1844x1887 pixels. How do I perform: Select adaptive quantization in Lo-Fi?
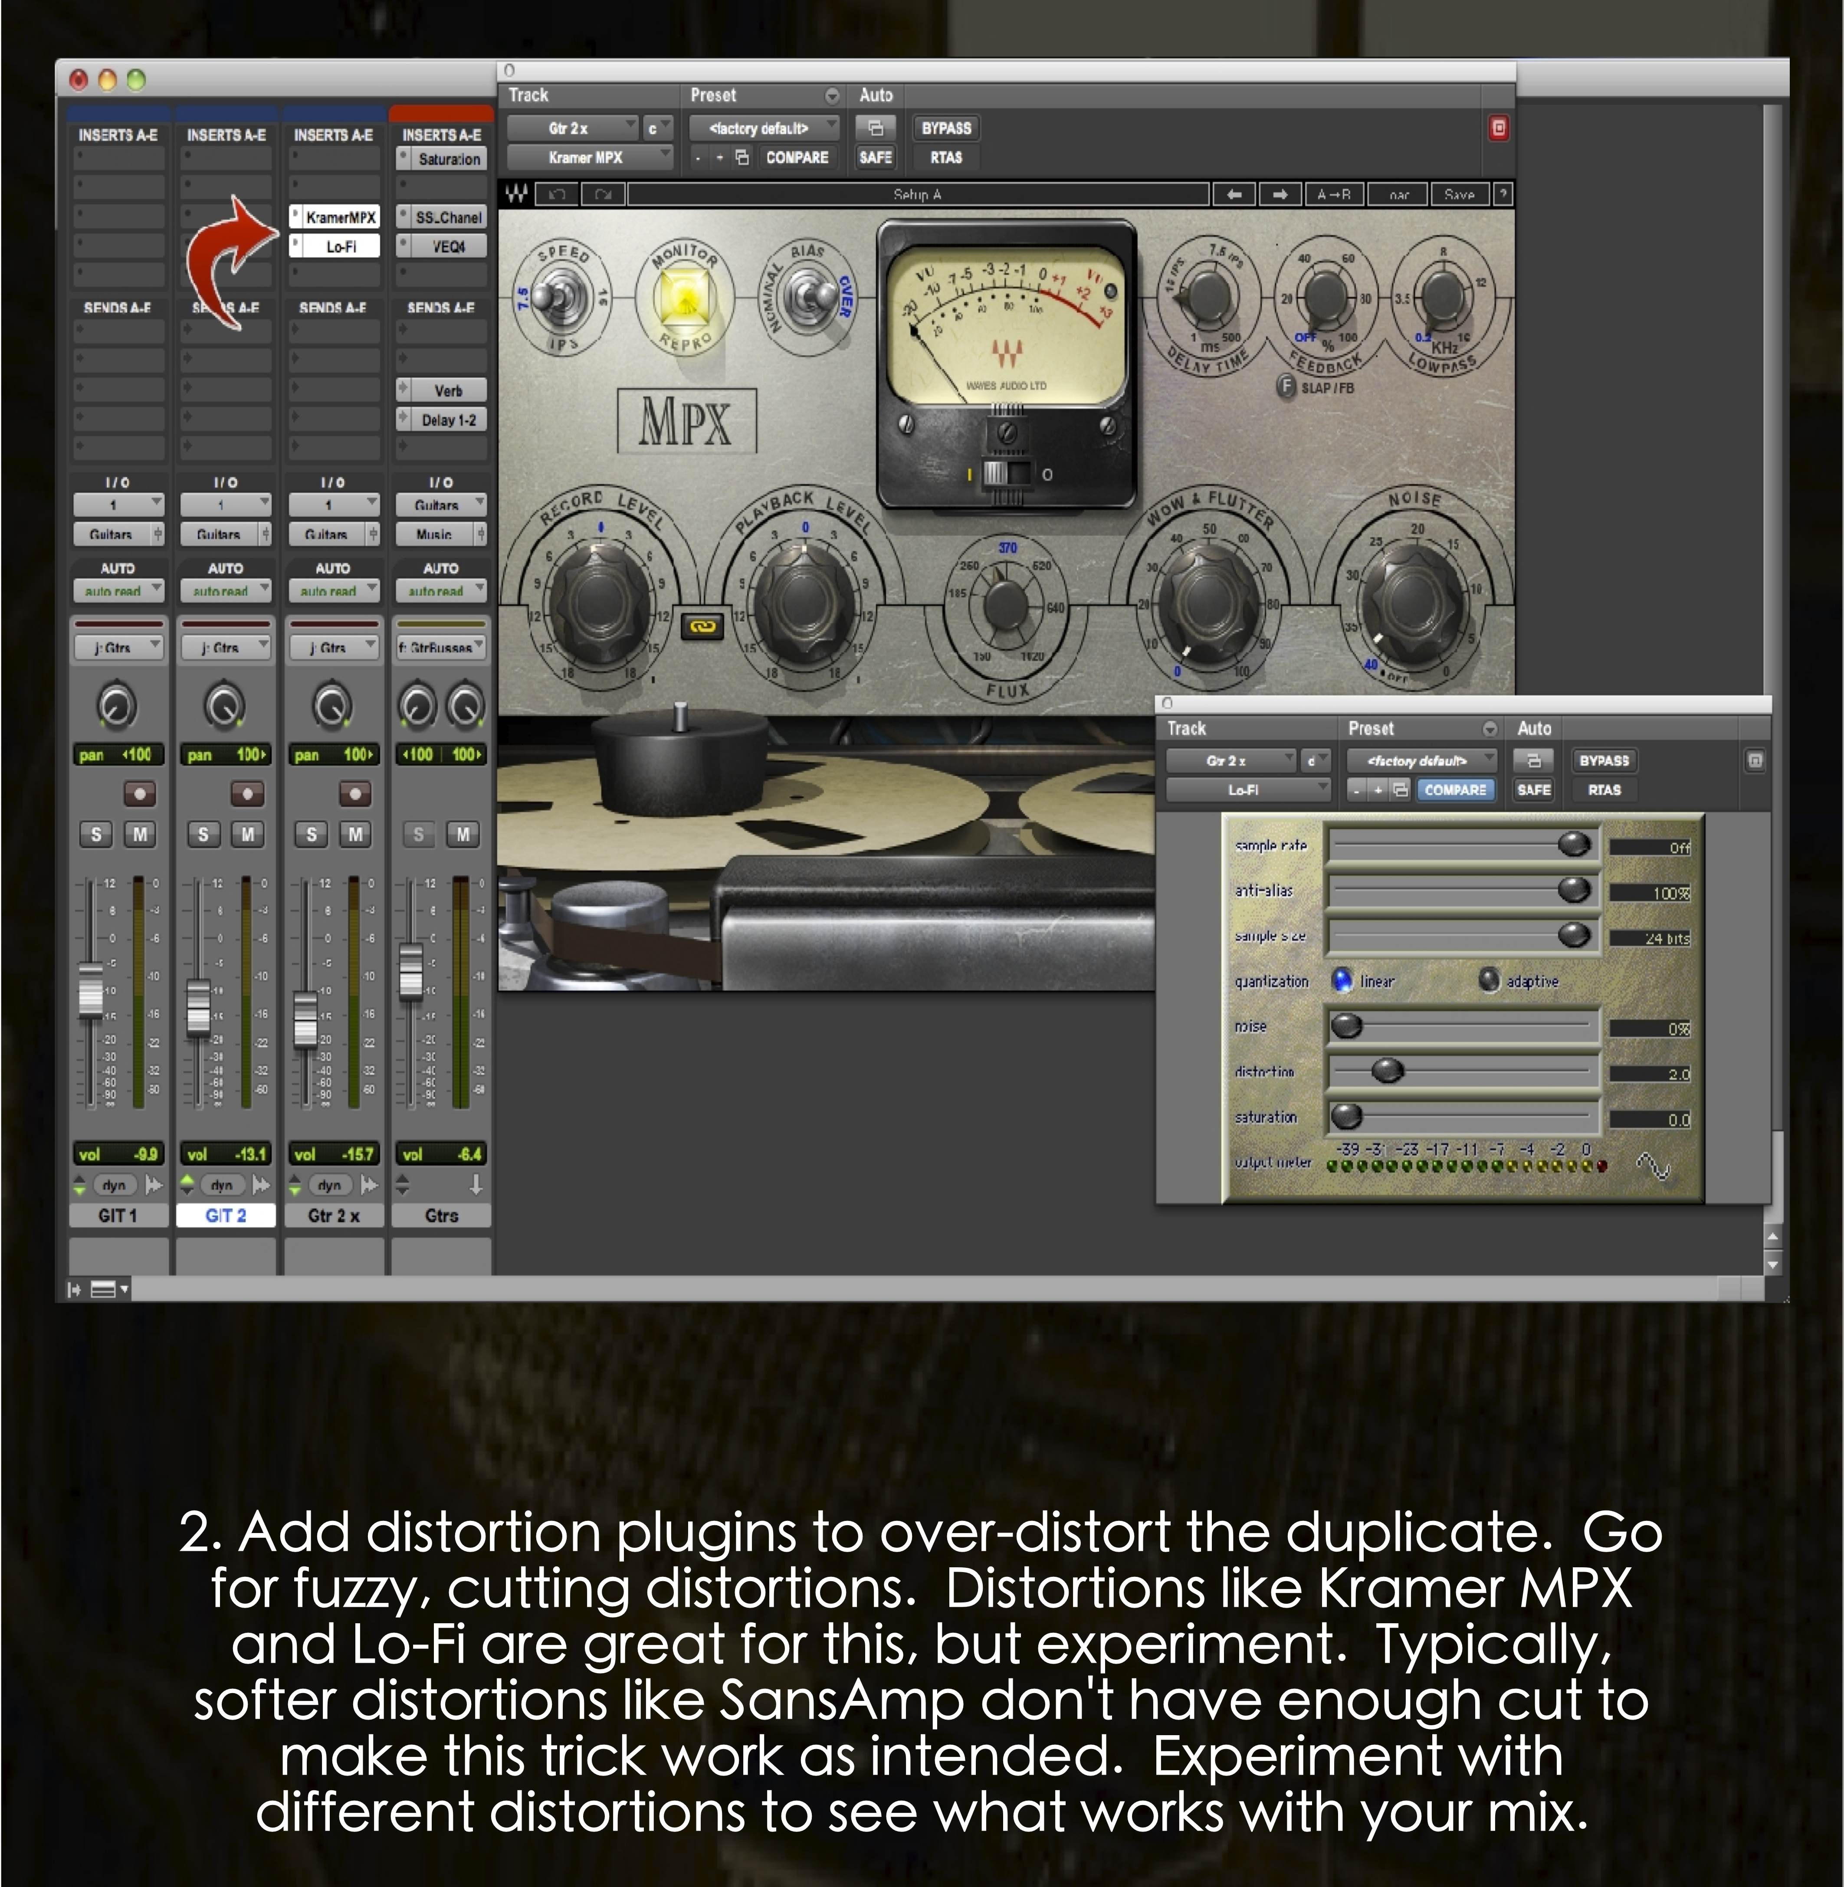point(1489,980)
